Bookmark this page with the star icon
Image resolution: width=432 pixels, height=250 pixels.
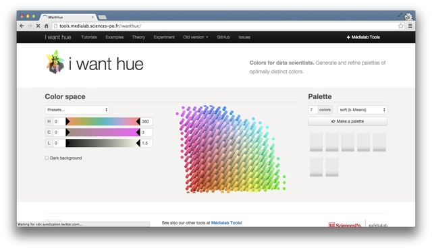[400, 26]
